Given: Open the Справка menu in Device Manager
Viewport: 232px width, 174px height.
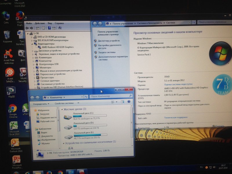Looking at the screenshot, I should click(59, 23).
